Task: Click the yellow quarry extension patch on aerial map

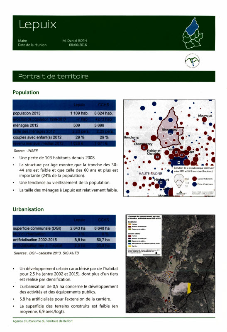Action: [x=189, y=288]
